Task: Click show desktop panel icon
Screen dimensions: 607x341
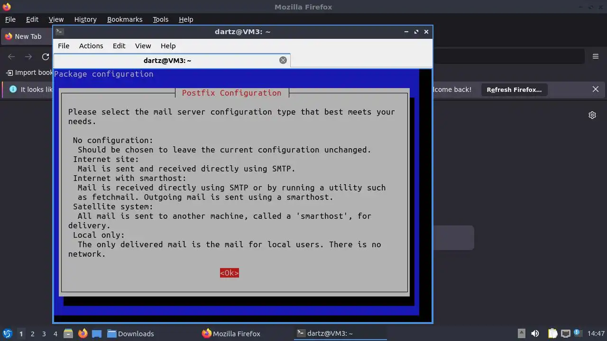Action: tap(97, 333)
